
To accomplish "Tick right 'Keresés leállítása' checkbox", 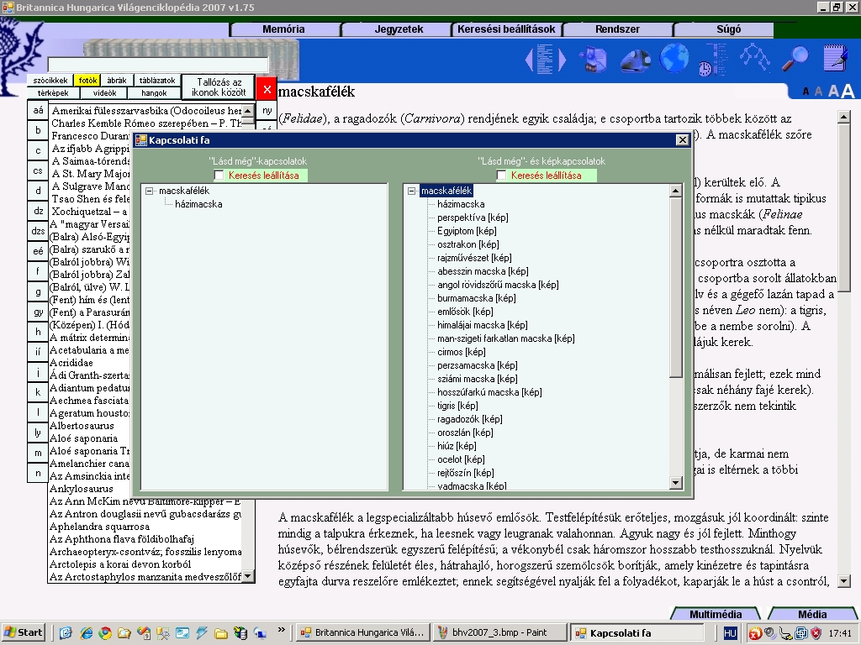I will click(501, 176).
